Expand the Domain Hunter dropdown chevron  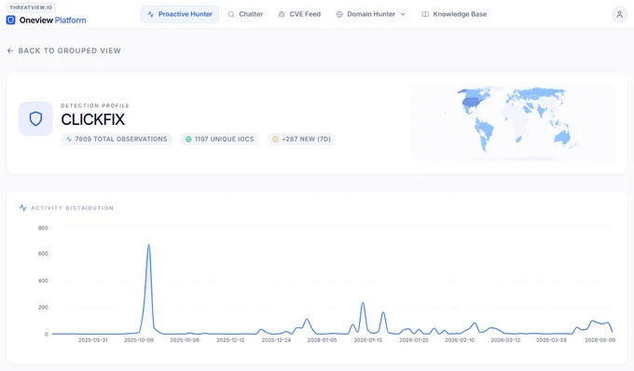(x=403, y=14)
